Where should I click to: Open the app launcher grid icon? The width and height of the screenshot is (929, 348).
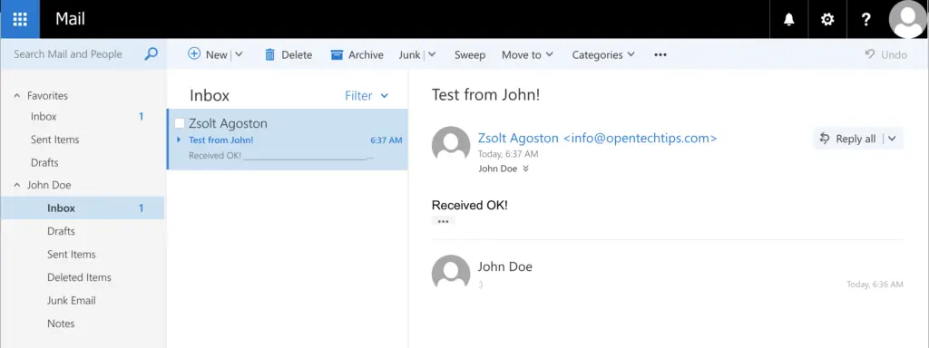pos(20,19)
